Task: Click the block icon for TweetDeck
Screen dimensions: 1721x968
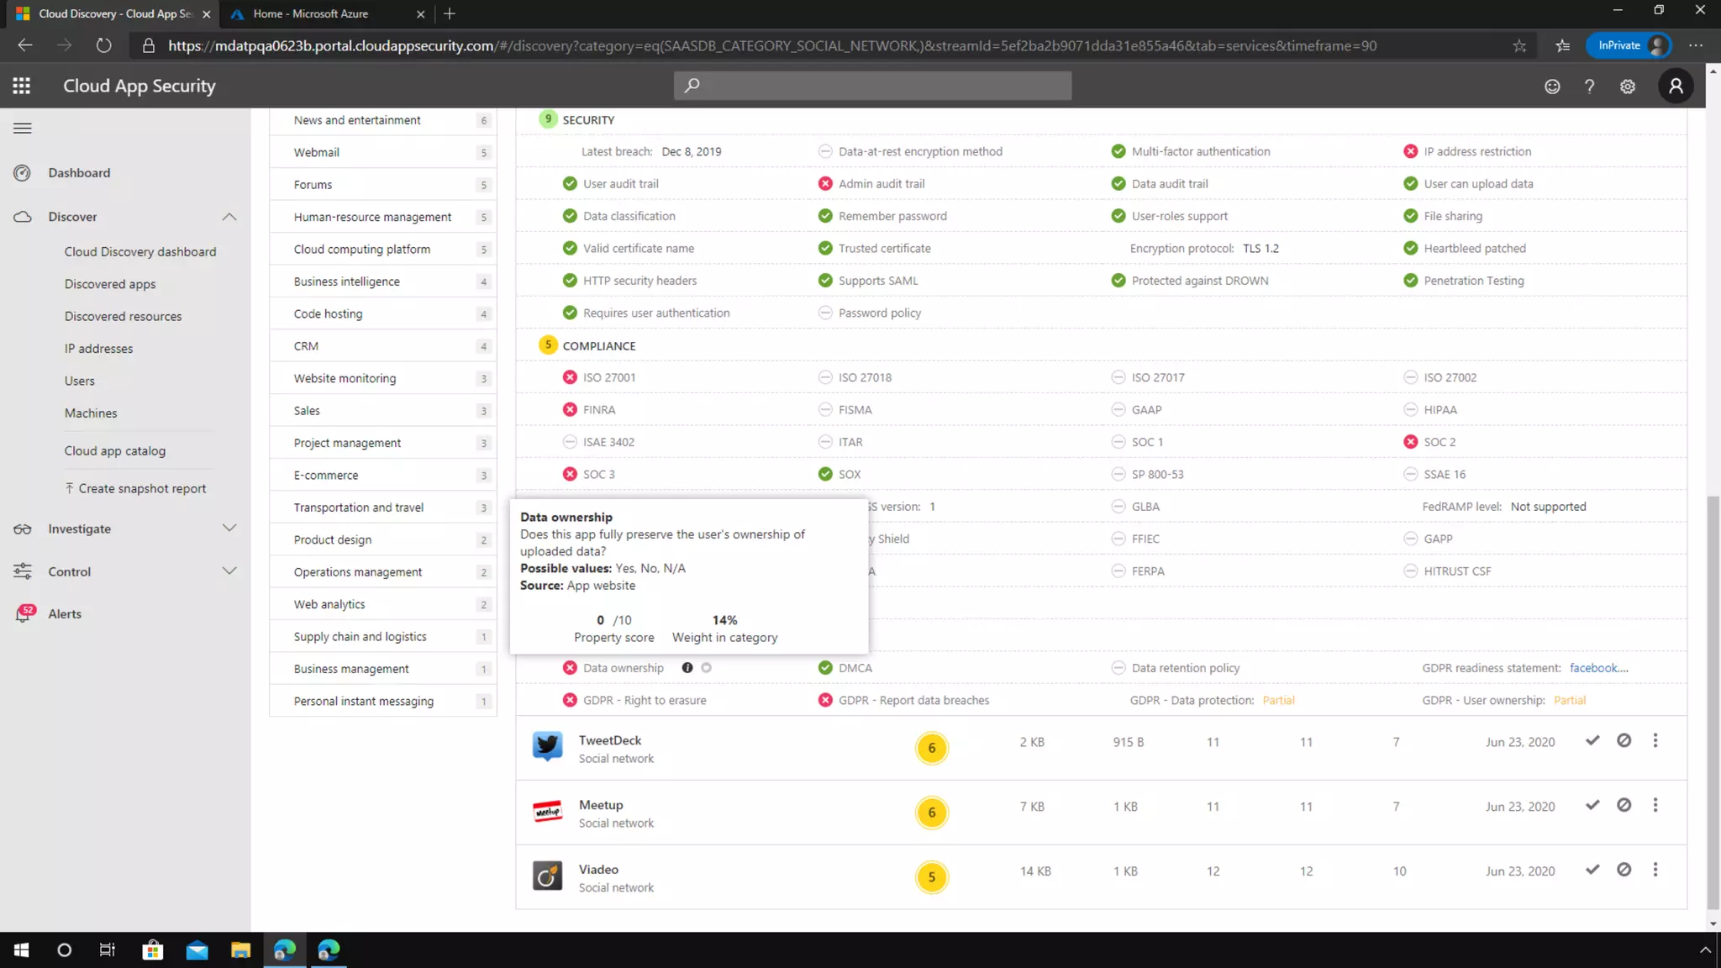Action: [x=1624, y=741]
